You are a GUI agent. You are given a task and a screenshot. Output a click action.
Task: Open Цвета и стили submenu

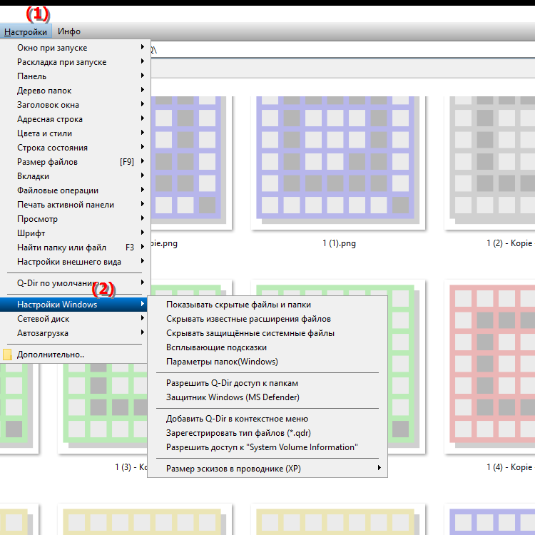point(75,133)
